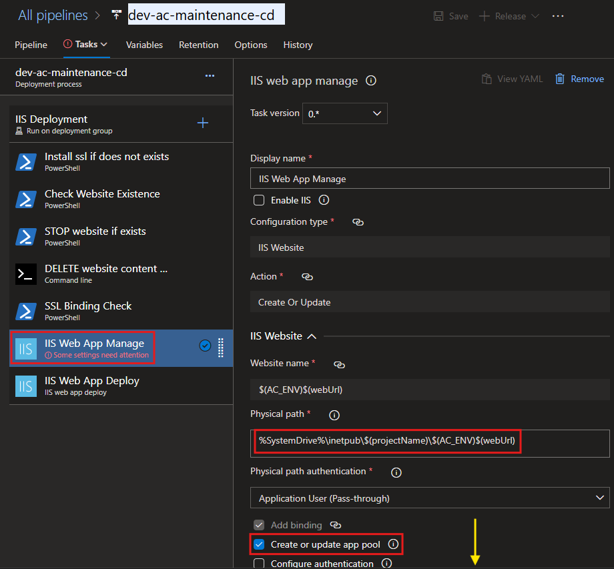Screen dimensions: 614x569
Task: Uncheck Create or update app pool
Action: (259, 544)
